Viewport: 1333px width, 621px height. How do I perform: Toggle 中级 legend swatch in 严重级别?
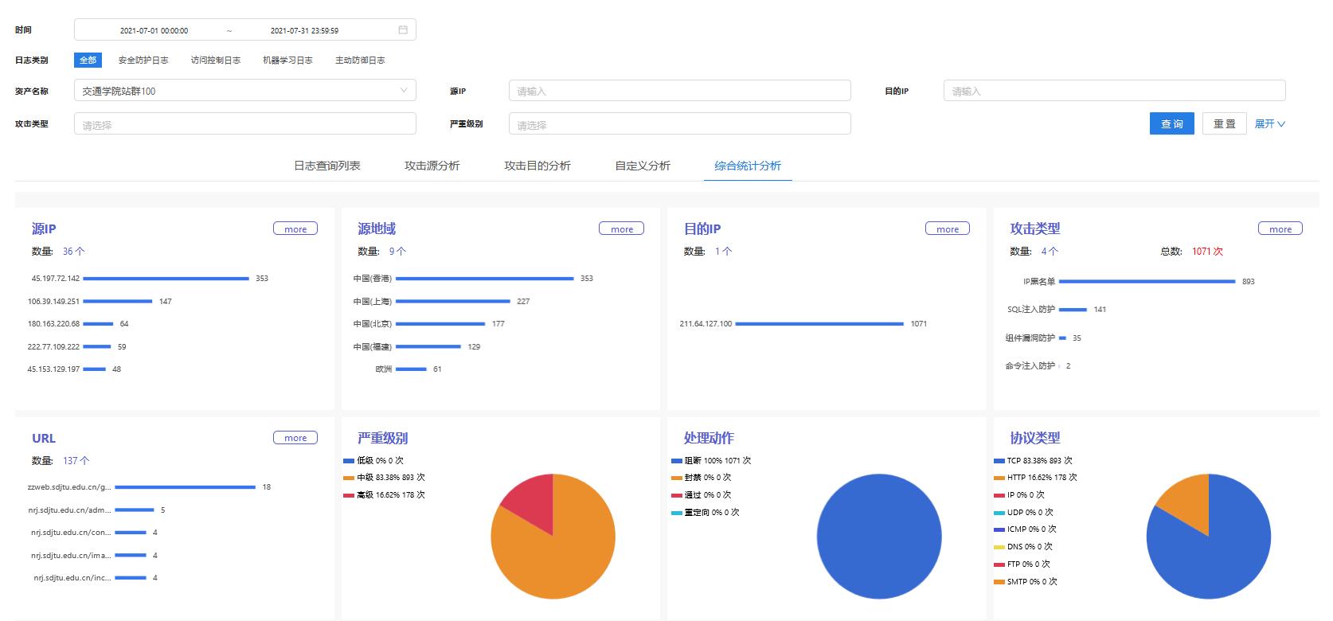[349, 478]
